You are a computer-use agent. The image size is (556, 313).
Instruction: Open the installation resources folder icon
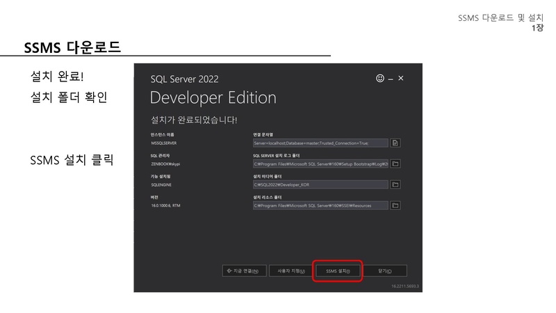pyautogui.click(x=395, y=206)
